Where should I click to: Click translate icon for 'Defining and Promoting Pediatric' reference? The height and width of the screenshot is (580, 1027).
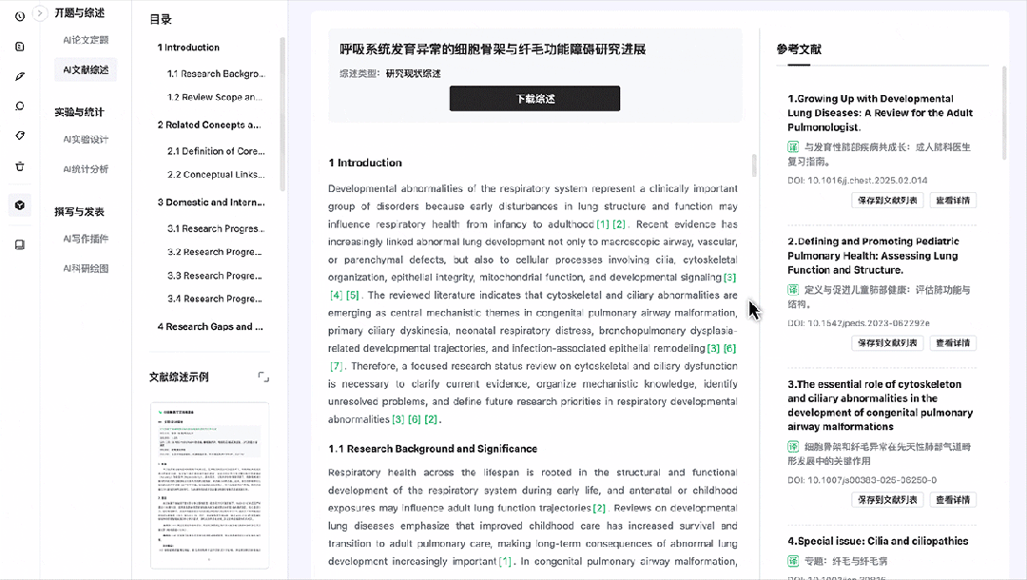(x=793, y=289)
